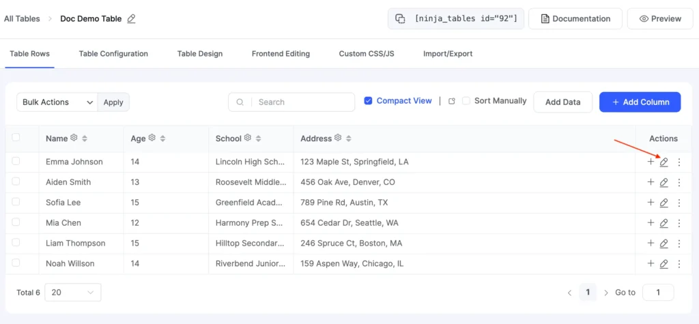This screenshot has width=699, height=324.
Task: Select page 1 in the pagination
Action: [x=588, y=293]
